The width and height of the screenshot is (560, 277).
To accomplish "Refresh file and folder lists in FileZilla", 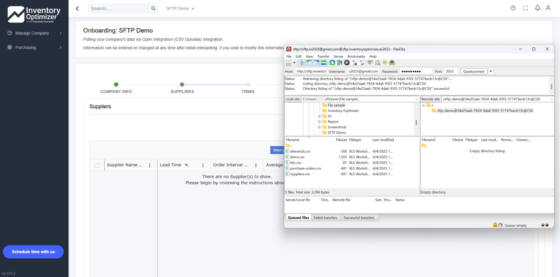I will tap(332, 63).
